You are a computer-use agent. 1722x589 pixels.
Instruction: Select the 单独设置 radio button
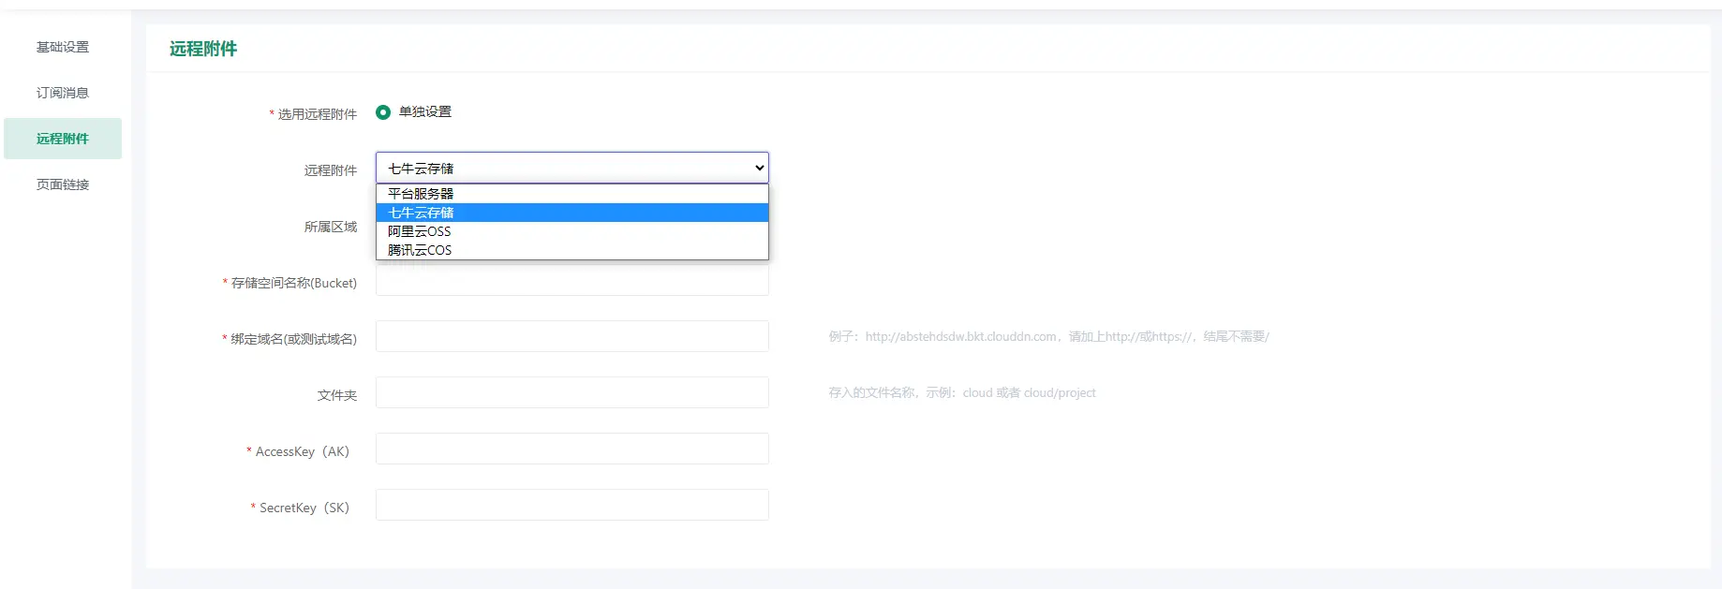pyautogui.click(x=383, y=112)
